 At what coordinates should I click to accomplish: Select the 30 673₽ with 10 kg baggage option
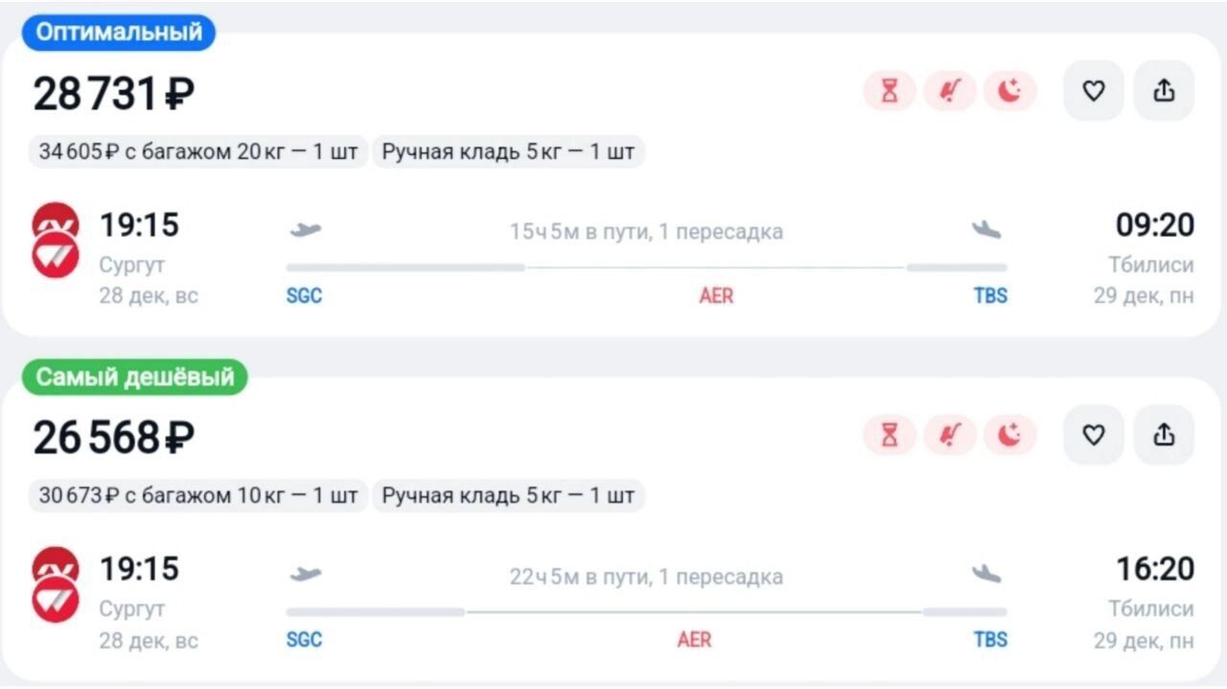point(198,495)
